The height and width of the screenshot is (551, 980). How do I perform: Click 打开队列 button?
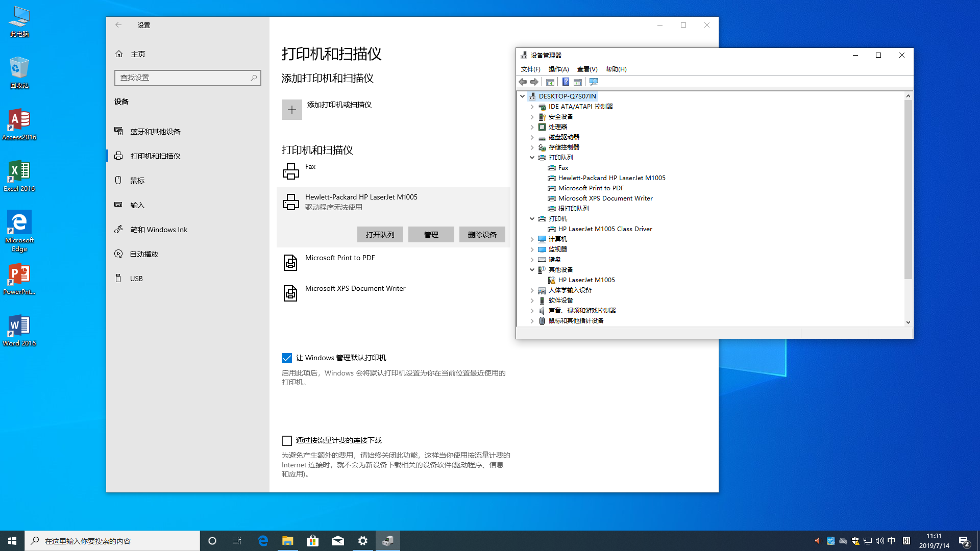click(380, 235)
